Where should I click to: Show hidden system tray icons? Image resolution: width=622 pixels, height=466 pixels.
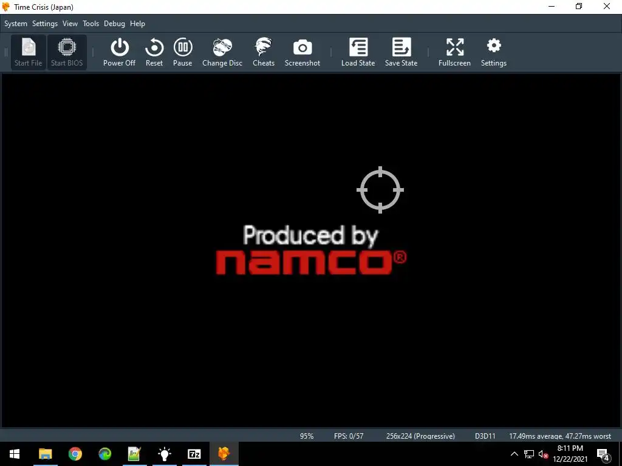(514, 454)
